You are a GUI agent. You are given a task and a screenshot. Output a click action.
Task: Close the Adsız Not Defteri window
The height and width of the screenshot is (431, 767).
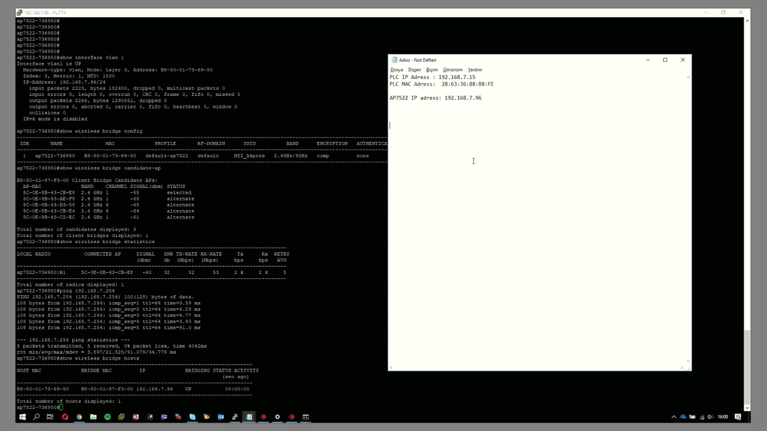point(683,60)
